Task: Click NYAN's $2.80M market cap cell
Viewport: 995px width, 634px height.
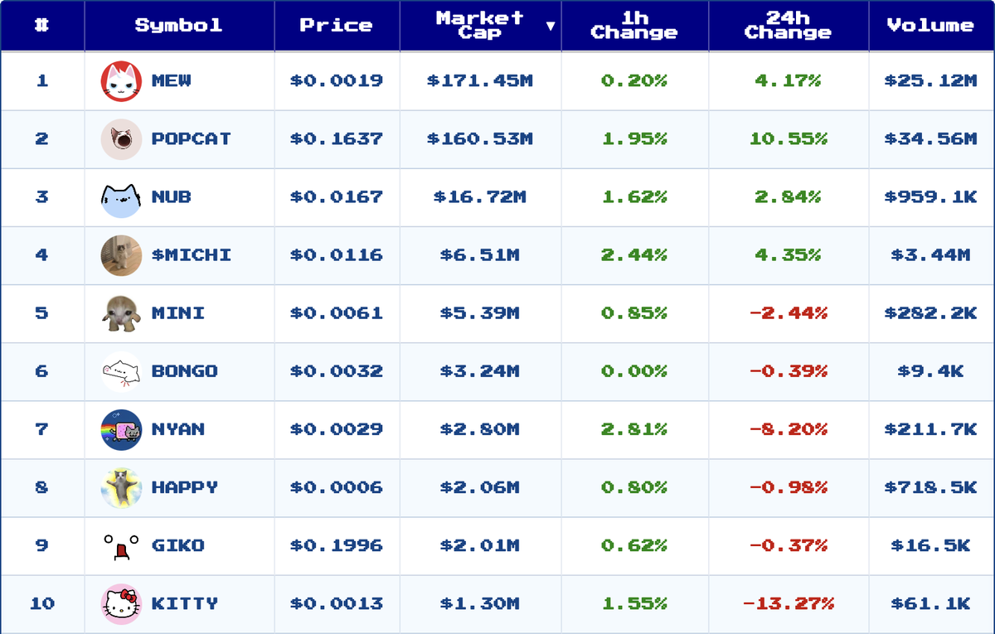Action: 479,429
